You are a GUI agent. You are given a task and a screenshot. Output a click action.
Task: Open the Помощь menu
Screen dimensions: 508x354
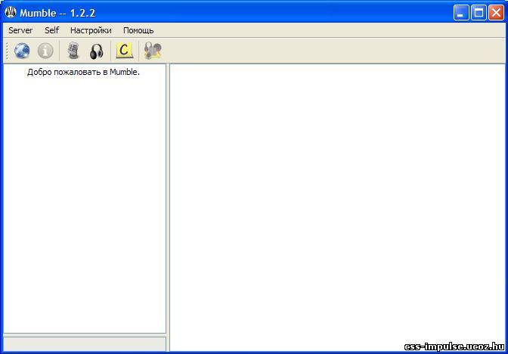138,31
